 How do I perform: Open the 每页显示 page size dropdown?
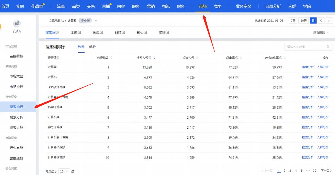point(64,171)
